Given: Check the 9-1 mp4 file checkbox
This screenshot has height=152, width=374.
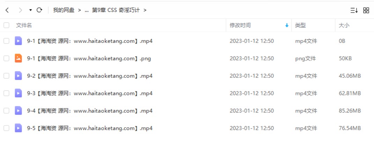Looking at the screenshot, I should [x=6, y=41].
